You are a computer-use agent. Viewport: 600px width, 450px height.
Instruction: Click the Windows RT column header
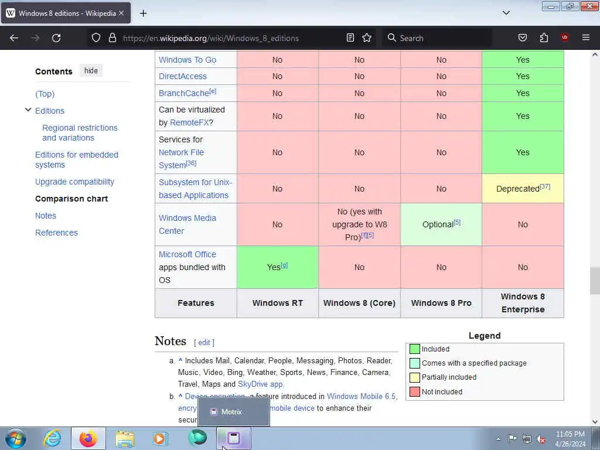pos(277,303)
